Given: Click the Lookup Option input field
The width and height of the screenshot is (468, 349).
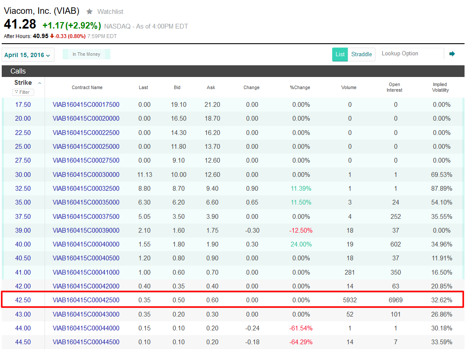Looking at the screenshot, I should coord(412,54).
